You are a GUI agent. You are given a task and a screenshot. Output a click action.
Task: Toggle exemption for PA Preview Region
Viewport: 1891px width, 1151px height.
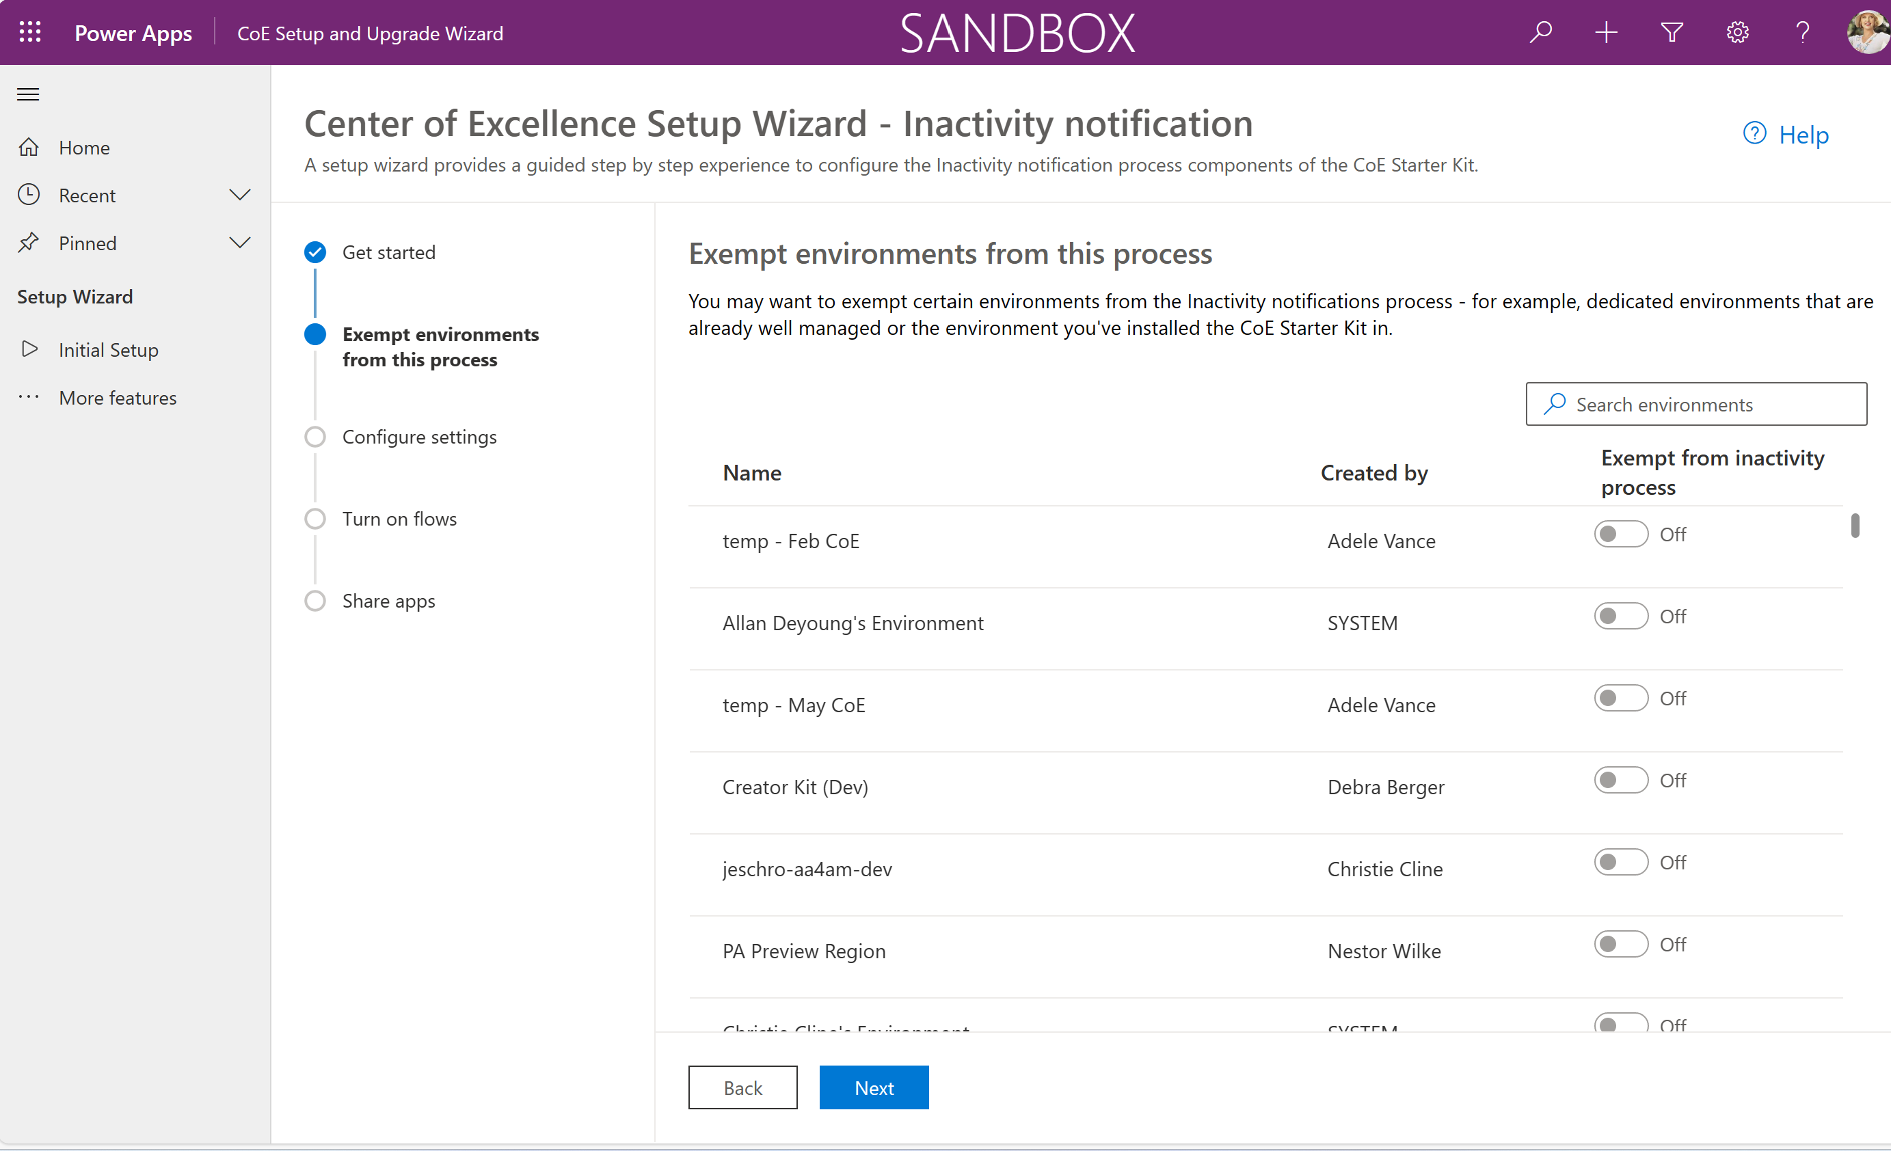[1620, 945]
